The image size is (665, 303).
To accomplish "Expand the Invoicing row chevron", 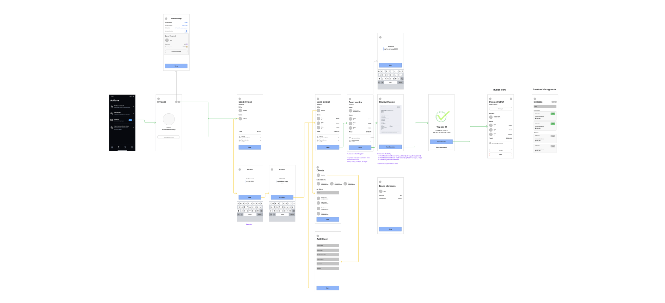I will pos(133,120).
